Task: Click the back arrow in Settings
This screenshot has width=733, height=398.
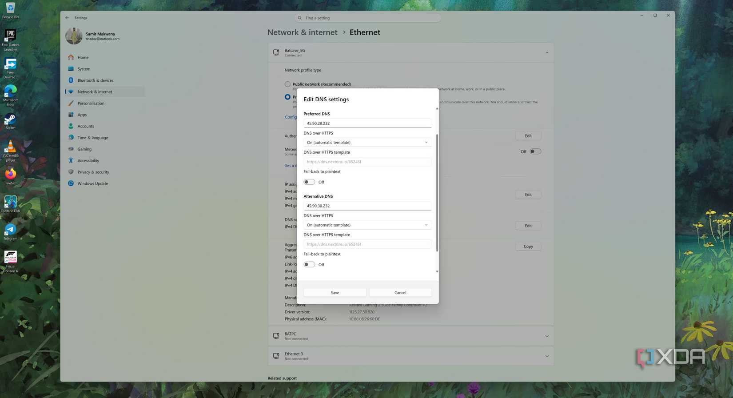Action: tap(67, 18)
